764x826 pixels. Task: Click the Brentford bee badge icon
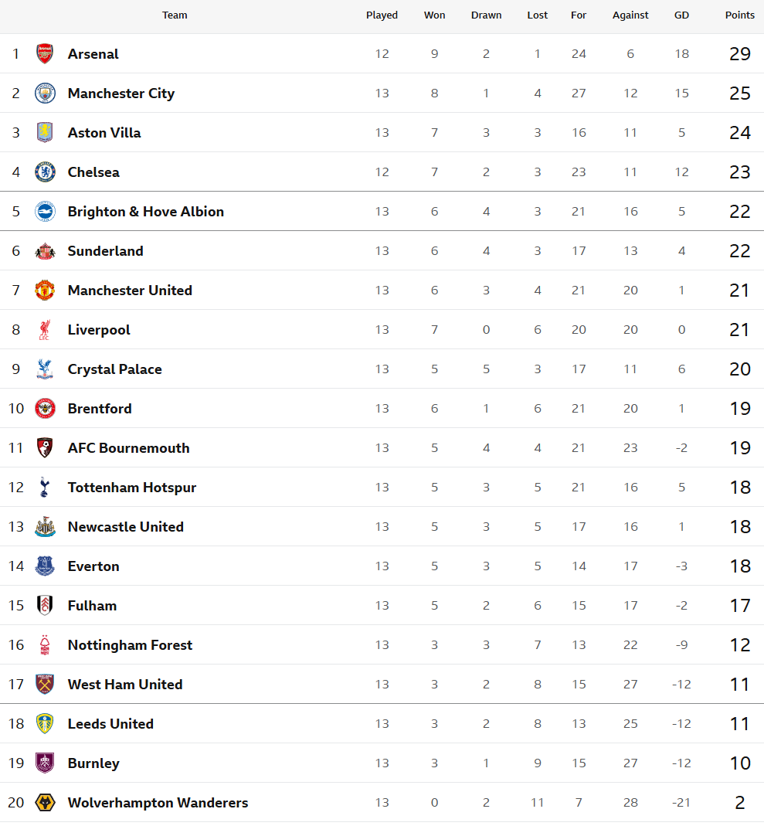[x=45, y=409]
